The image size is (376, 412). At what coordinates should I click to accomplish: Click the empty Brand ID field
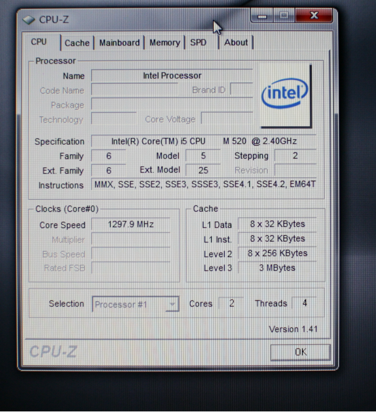coord(241,89)
